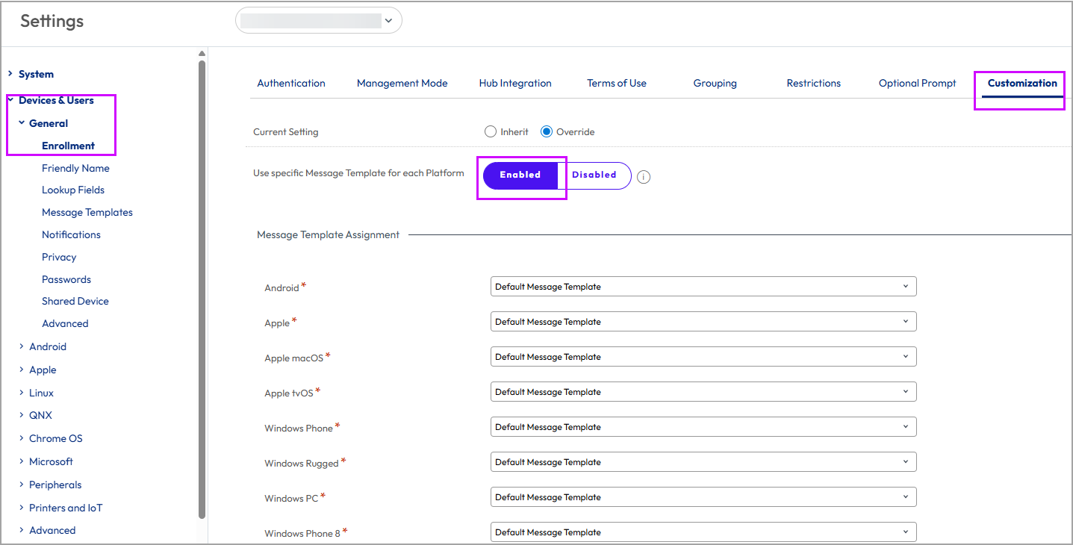Collapse the General subsection
Viewport: 1073px width, 545px height.
(22, 123)
